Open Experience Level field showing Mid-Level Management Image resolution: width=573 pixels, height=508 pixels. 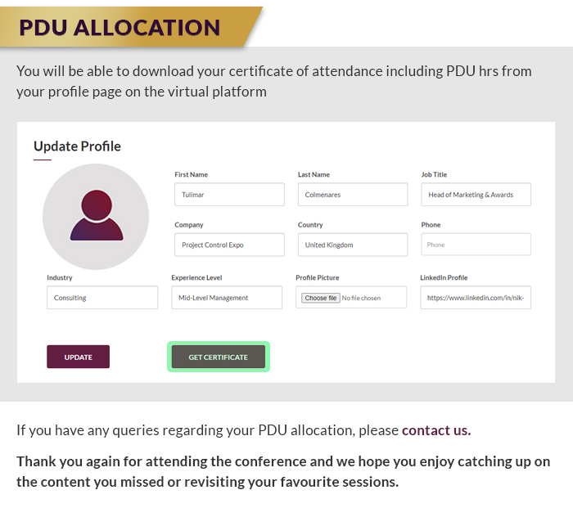click(227, 298)
